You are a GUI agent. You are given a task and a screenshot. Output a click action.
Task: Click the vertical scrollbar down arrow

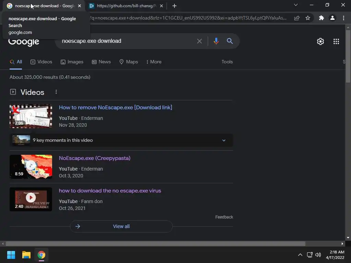coord(348,238)
